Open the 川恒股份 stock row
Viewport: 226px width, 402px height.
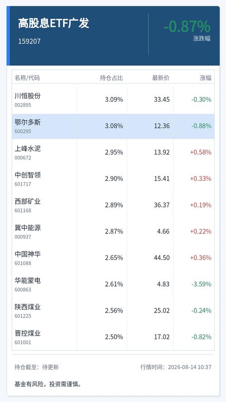(x=113, y=99)
